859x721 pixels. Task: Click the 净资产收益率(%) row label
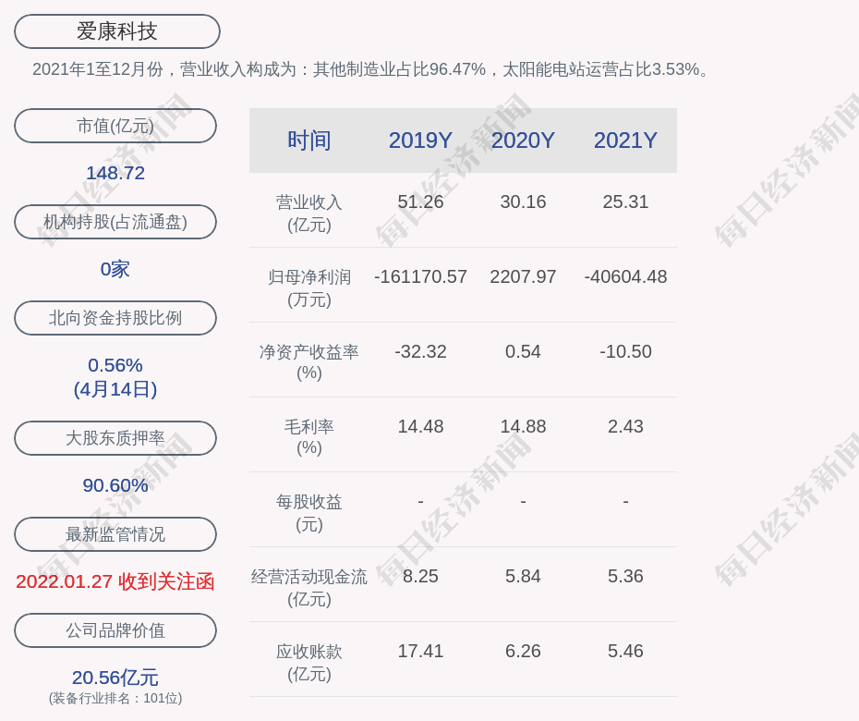point(309,362)
